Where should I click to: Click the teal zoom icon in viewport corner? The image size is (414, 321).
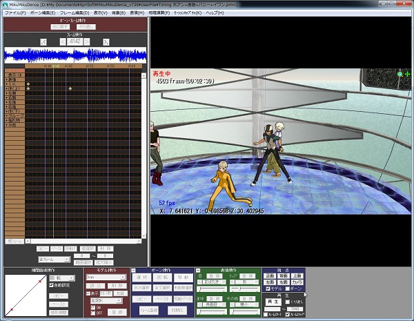coord(400,75)
